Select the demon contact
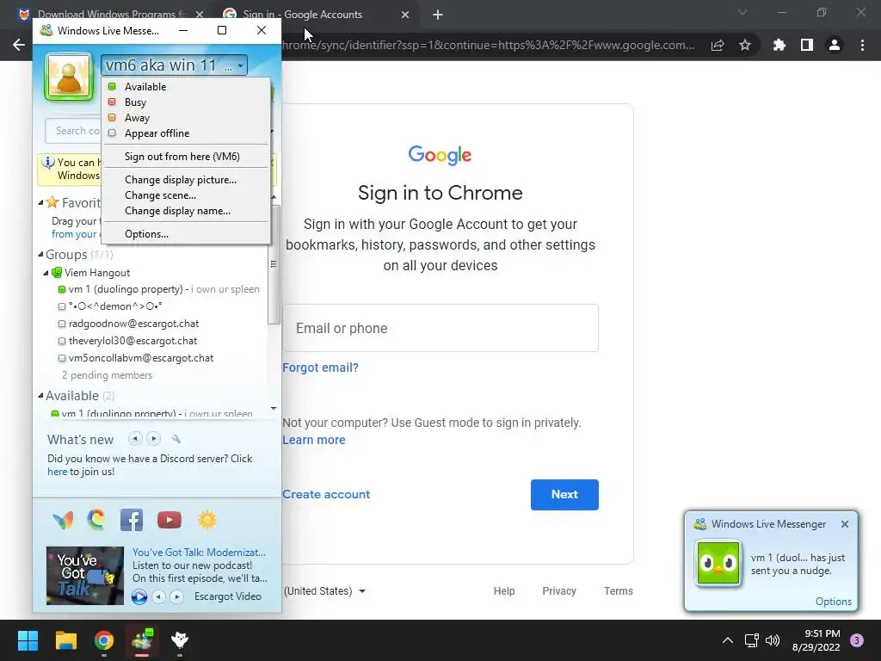This screenshot has width=881, height=661. coord(110,306)
